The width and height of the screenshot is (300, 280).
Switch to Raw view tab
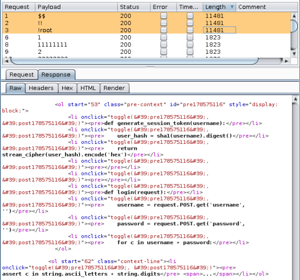point(16,88)
